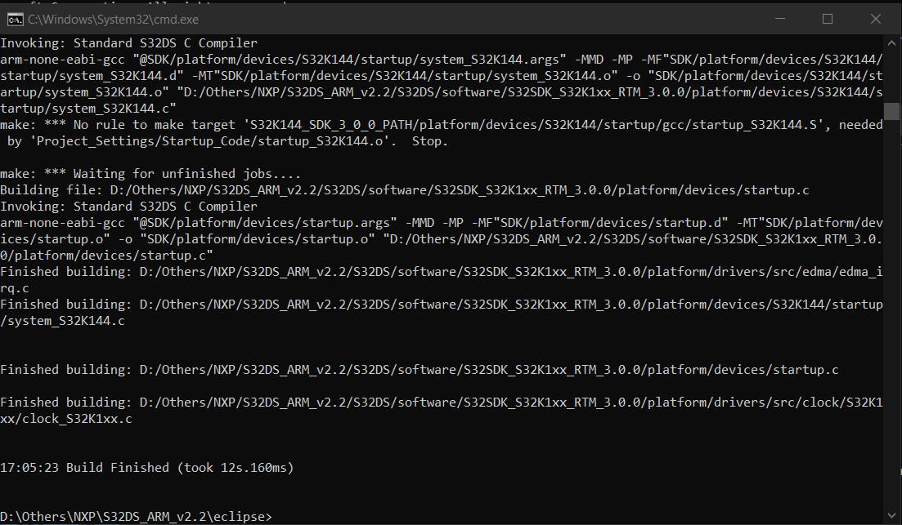Click the second 'Invoking: Standard S32DS C Compiler' line
Image resolution: width=902 pixels, height=525 pixels.
click(x=128, y=207)
